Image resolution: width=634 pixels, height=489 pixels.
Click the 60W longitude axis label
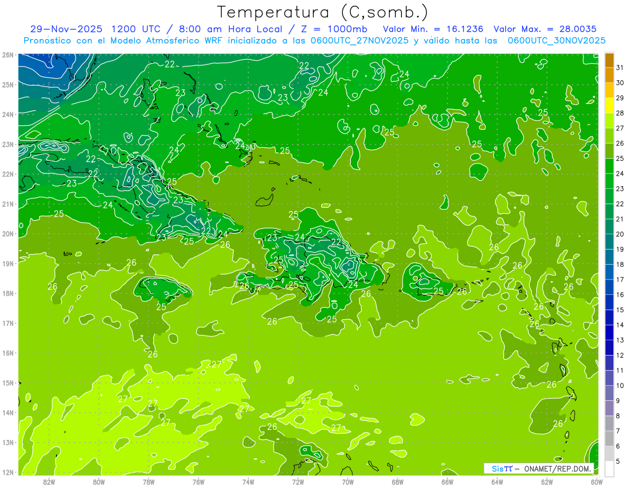click(x=597, y=481)
